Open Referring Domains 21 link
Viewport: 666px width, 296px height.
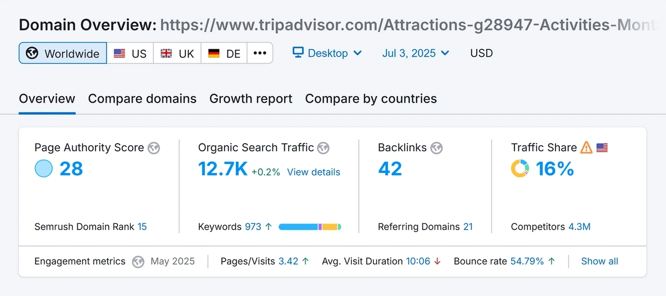point(468,227)
